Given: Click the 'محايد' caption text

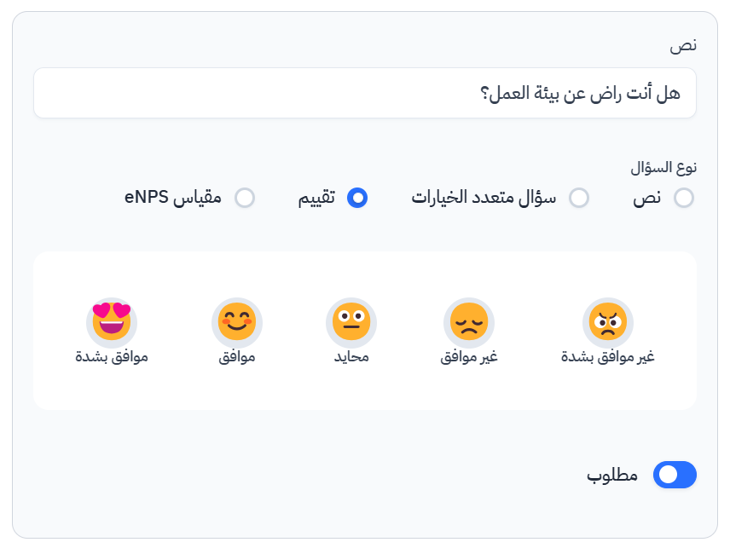Looking at the screenshot, I should click(351, 357).
